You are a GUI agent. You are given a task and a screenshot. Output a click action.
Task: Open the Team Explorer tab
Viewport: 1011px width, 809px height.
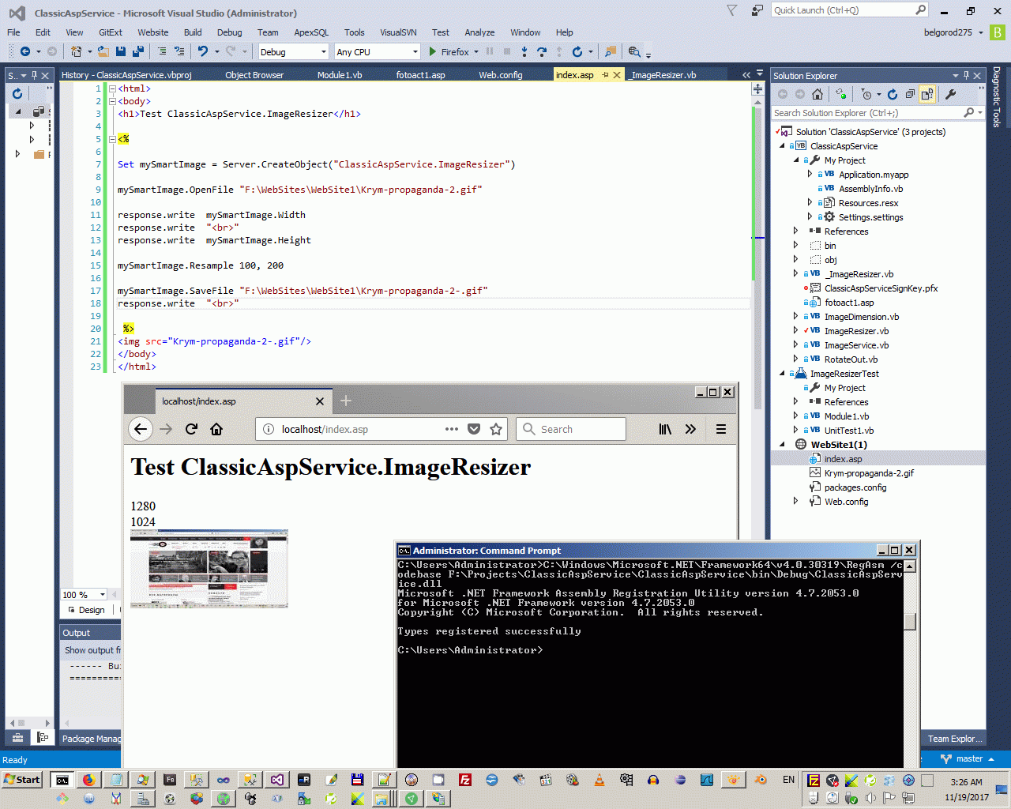955,739
